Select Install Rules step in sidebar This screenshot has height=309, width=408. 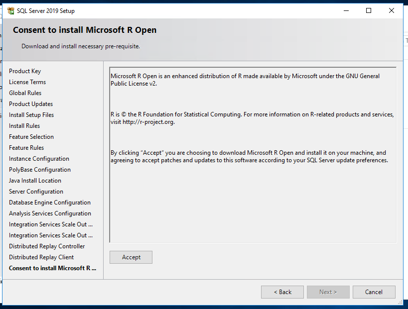click(x=24, y=125)
